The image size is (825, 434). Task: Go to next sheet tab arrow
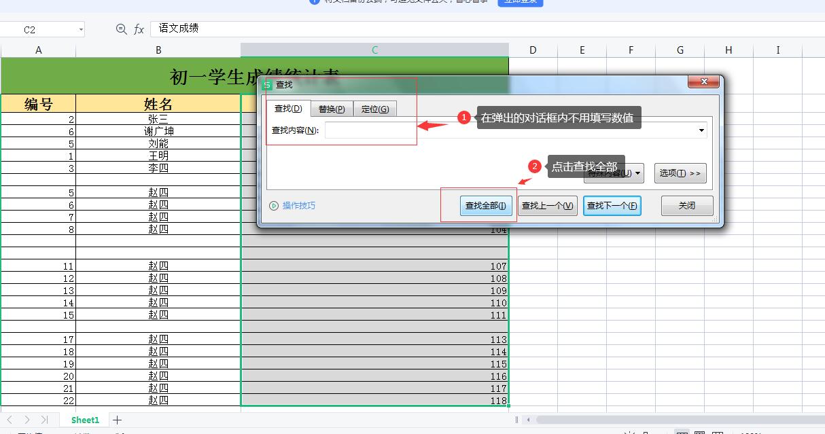(x=27, y=420)
